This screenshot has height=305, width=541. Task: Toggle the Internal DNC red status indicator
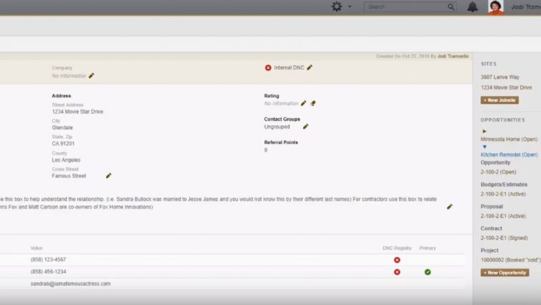[x=268, y=68]
